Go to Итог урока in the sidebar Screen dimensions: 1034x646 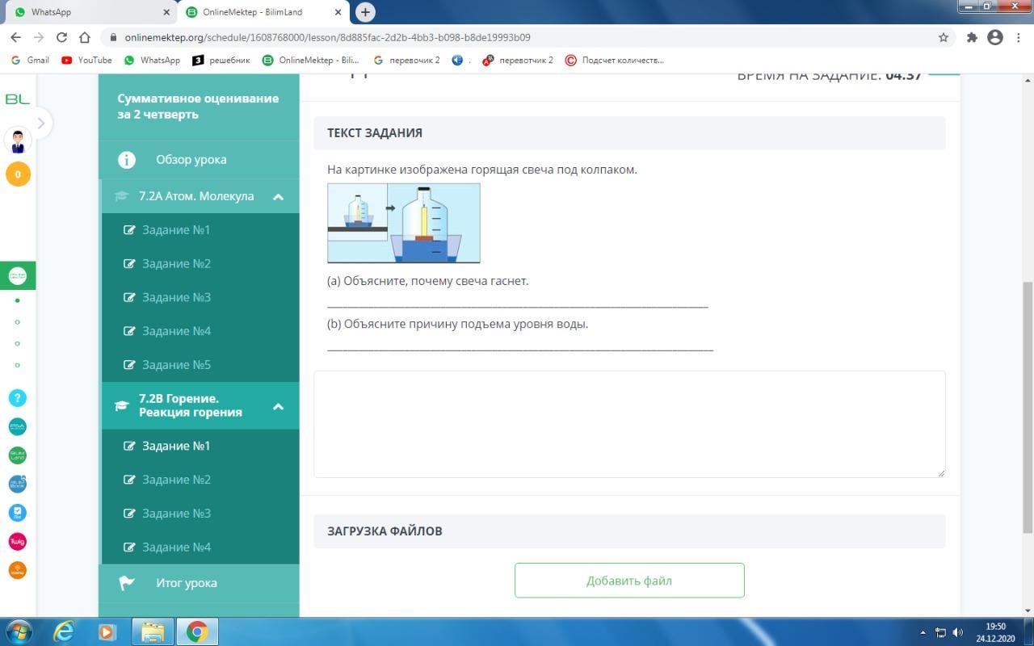(x=186, y=583)
